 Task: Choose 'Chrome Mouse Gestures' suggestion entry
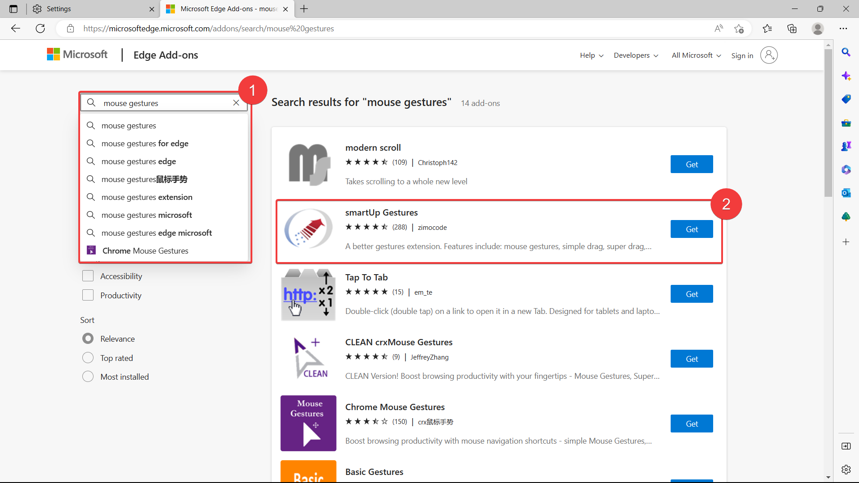(165, 251)
